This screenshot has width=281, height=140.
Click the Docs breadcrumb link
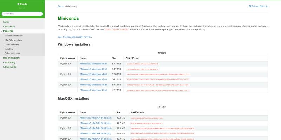click(60, 6)
